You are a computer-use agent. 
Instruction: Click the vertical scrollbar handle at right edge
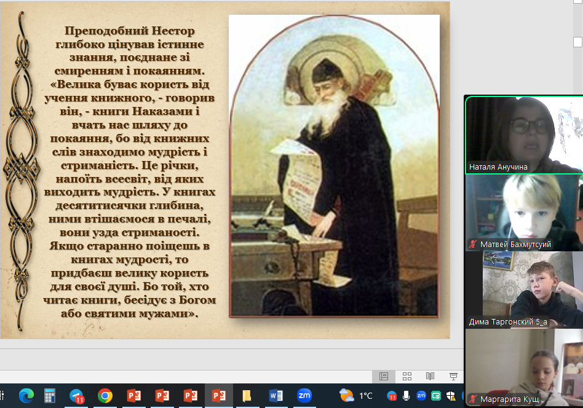click(577, 42)
